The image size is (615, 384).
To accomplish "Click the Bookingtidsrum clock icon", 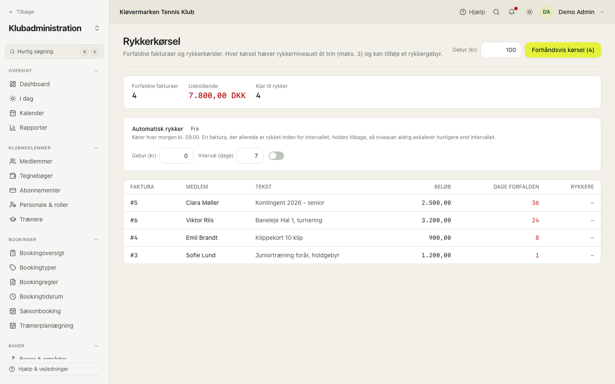I will [x=13, y=297].
